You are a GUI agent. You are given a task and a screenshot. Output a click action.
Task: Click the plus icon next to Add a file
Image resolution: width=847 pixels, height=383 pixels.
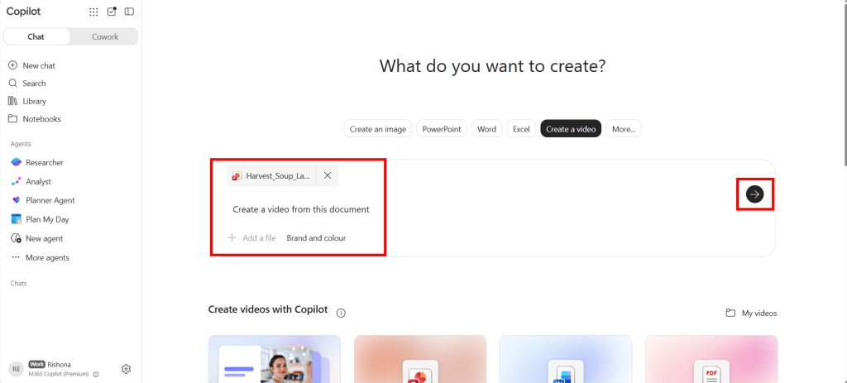[232, 237]
